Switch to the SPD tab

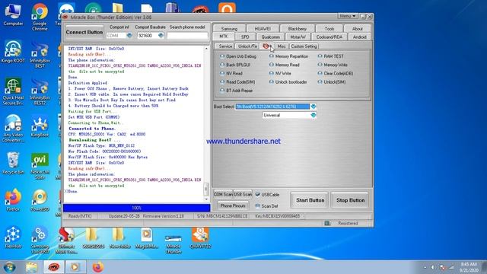click(245, 37)
